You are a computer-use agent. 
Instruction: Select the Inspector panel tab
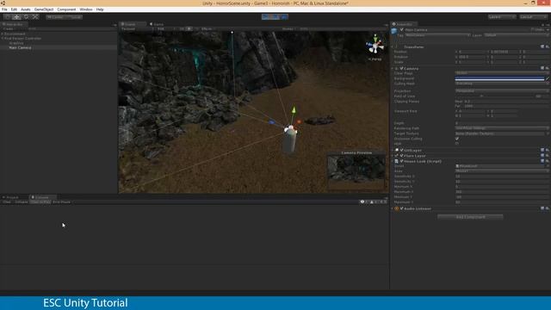tap(404, 24)
